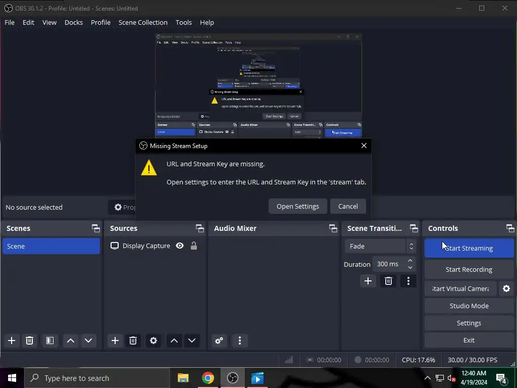The image size is (517, 388).
Task: Select Display Capture source row
Action: click(x=155, y=246)
